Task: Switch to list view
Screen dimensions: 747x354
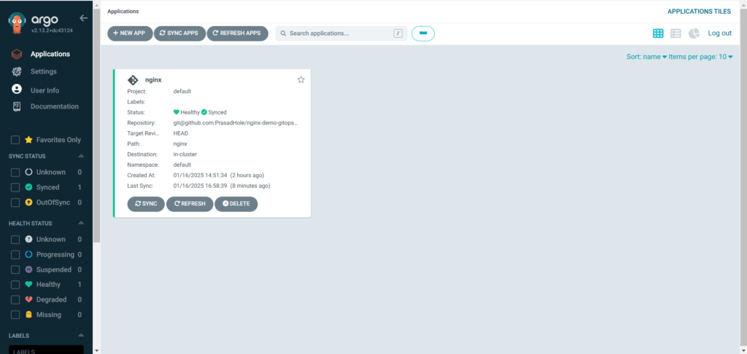Action: (676, 34)
